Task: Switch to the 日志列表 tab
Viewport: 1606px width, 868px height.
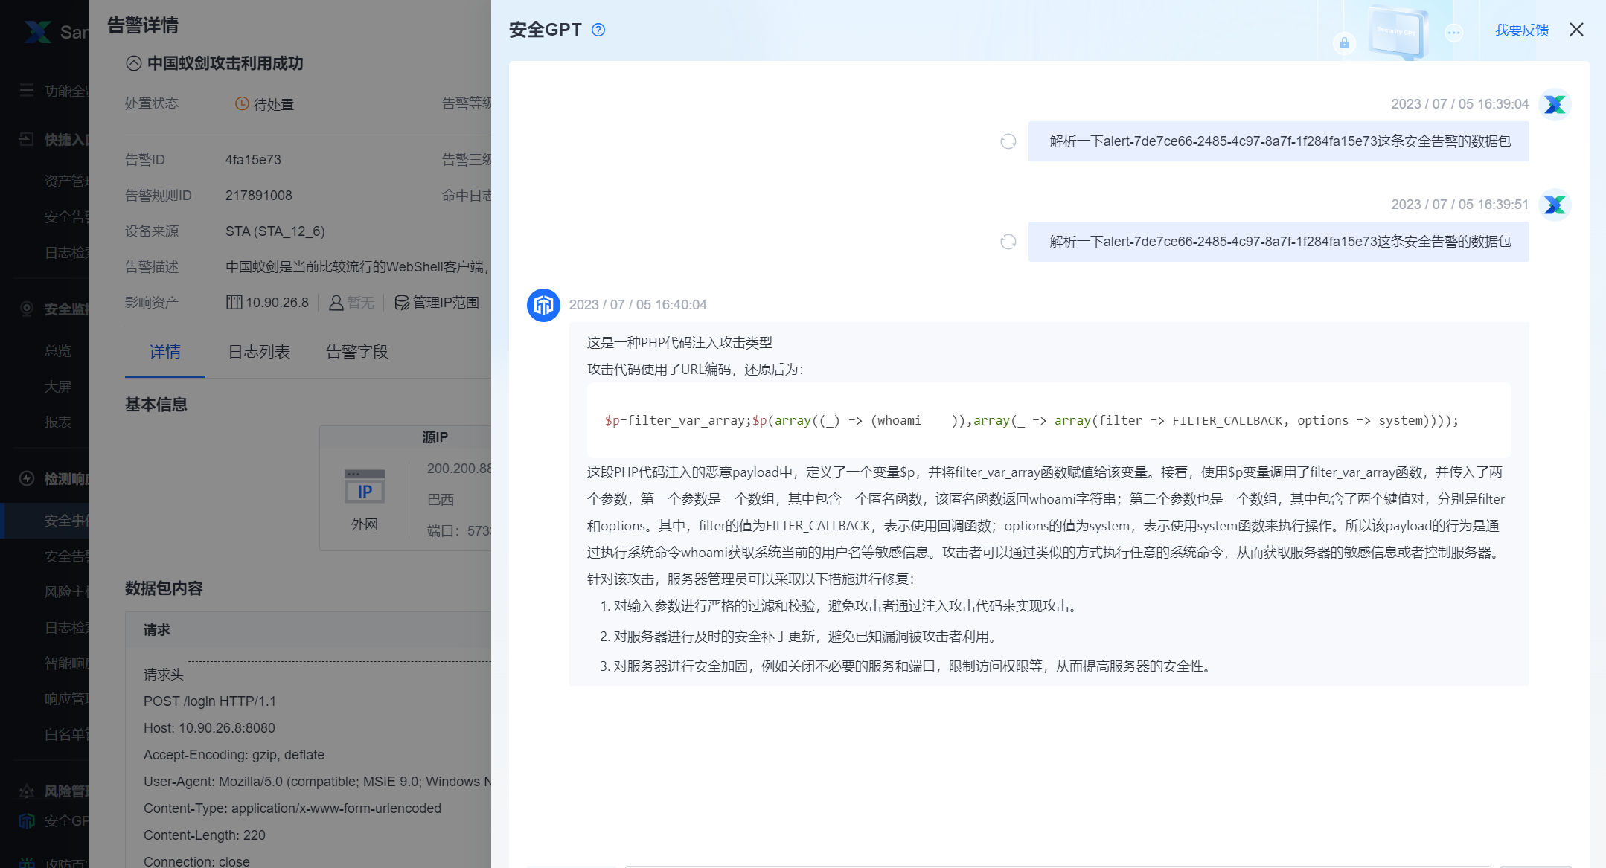Action: click(258, 352)
